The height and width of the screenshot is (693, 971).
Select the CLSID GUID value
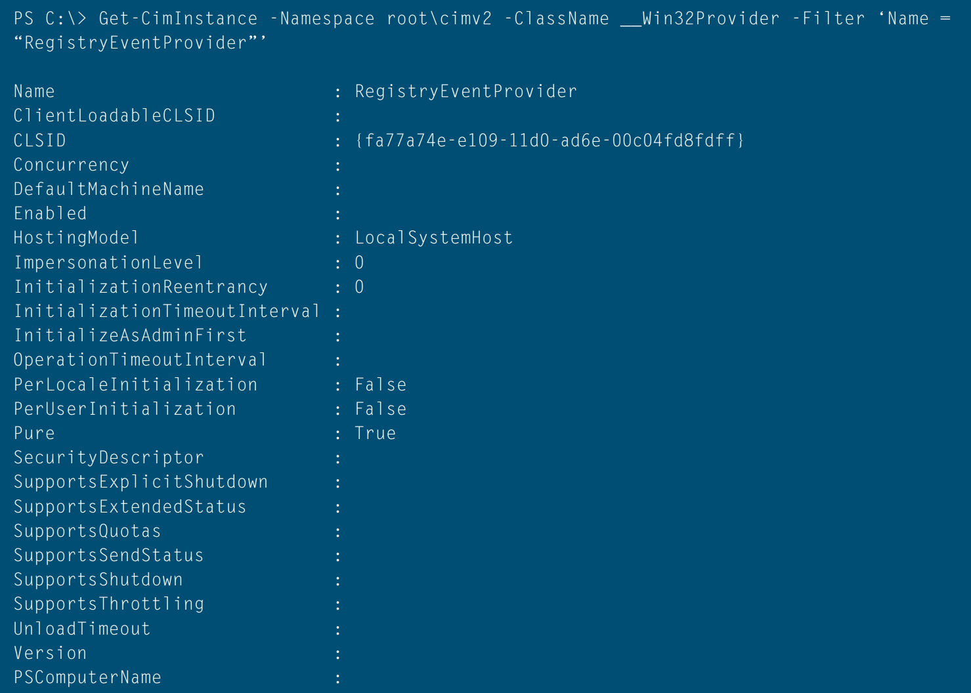click(550, 140)
